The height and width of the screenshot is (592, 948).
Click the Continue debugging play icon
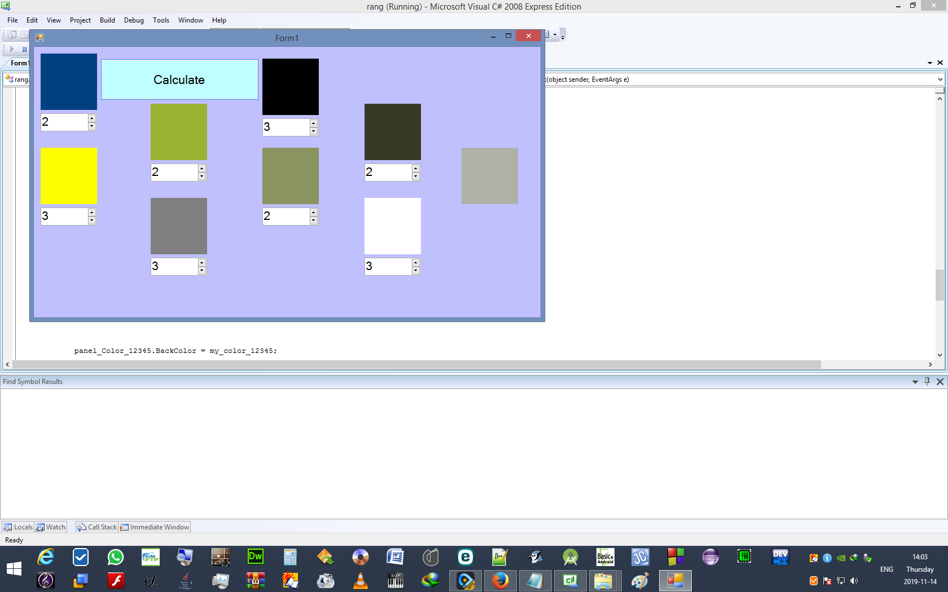(11, 49)
